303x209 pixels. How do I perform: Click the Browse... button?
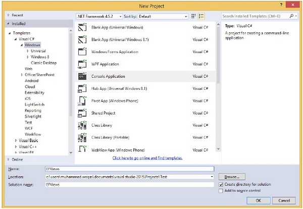click(x=232, y=177)
